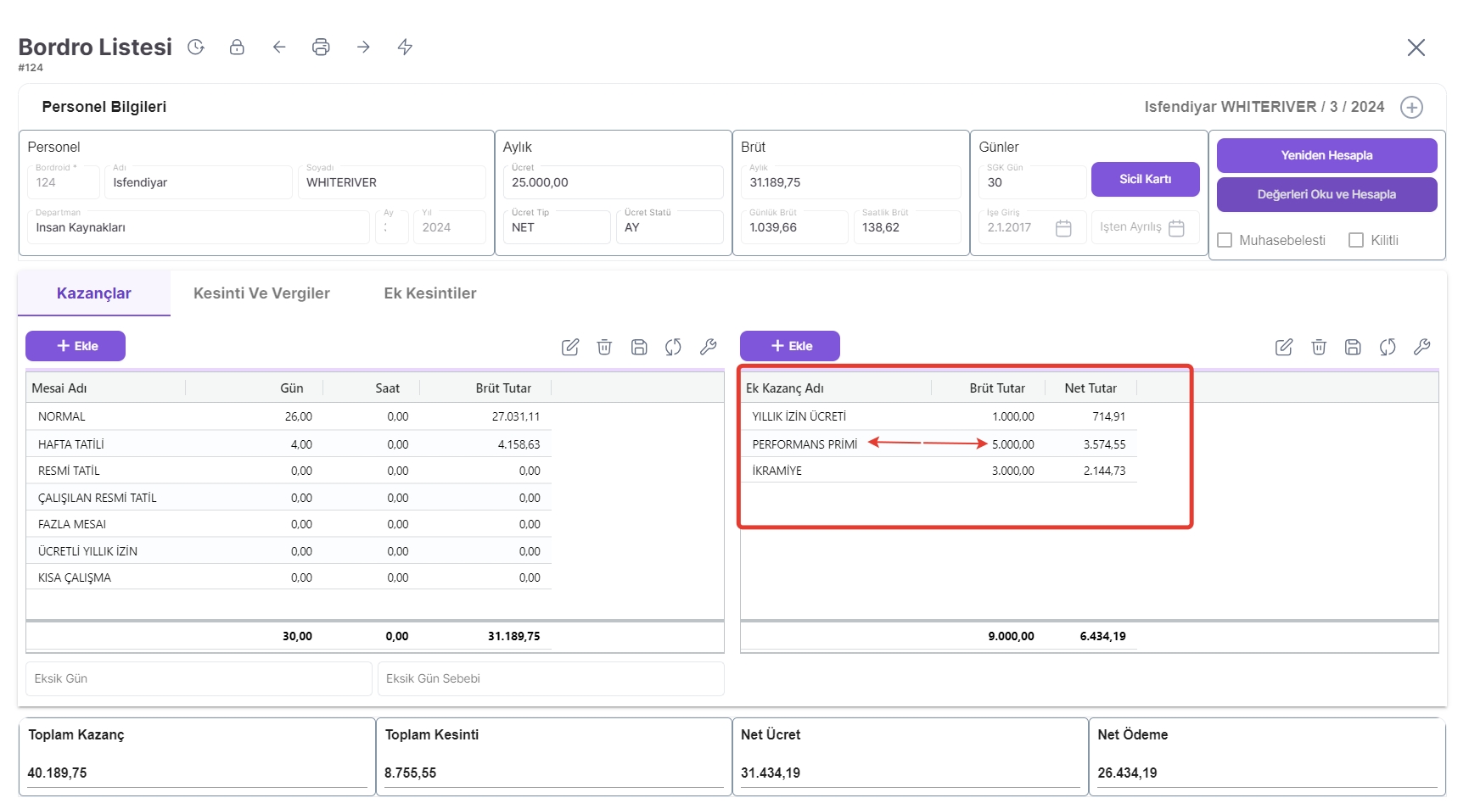
Task: Enable the Muhasebelesti checkbox
Action: (1225, 241)
